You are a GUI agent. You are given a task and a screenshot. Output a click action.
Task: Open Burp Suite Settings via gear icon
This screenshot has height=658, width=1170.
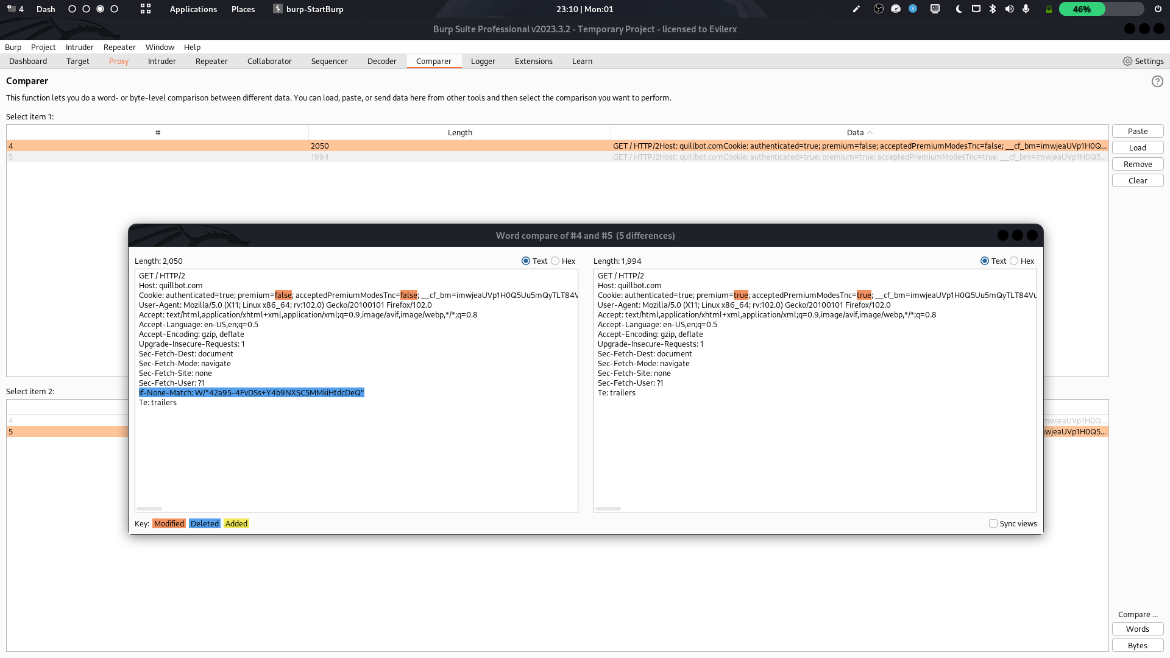1127,61
